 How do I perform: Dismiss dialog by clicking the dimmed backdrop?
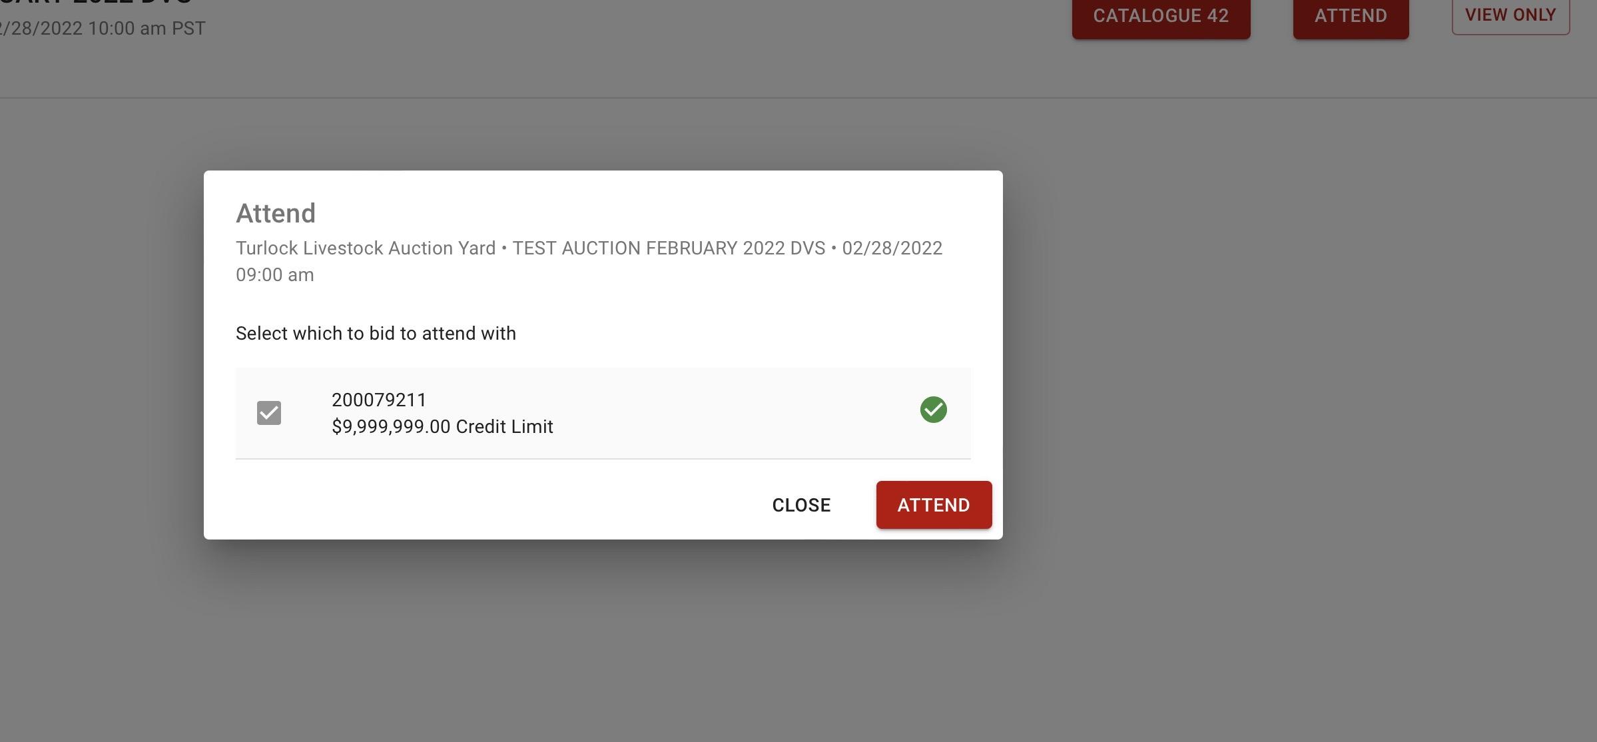[1265, 400]
